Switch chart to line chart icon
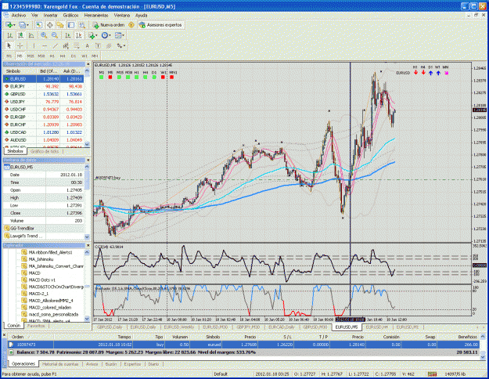Screen dimensions: 489x379 click(x=31, y=35)
